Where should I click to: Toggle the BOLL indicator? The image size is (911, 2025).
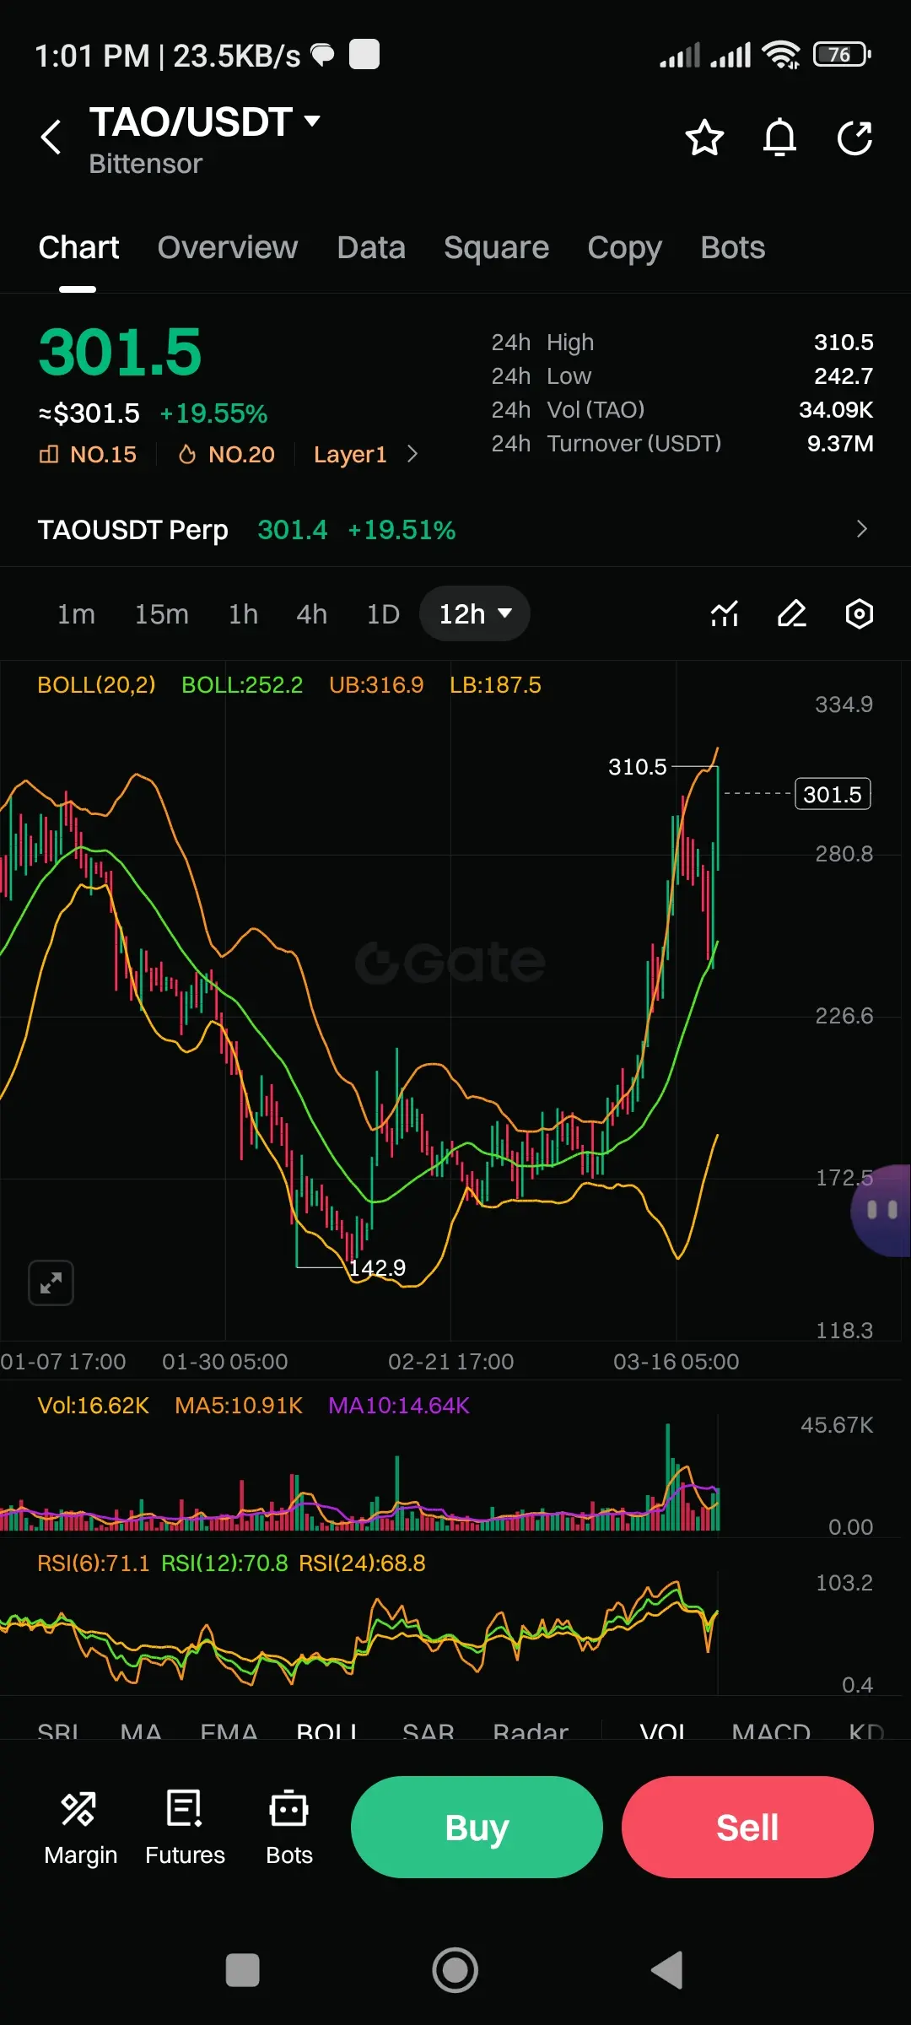coord(327,1731)
